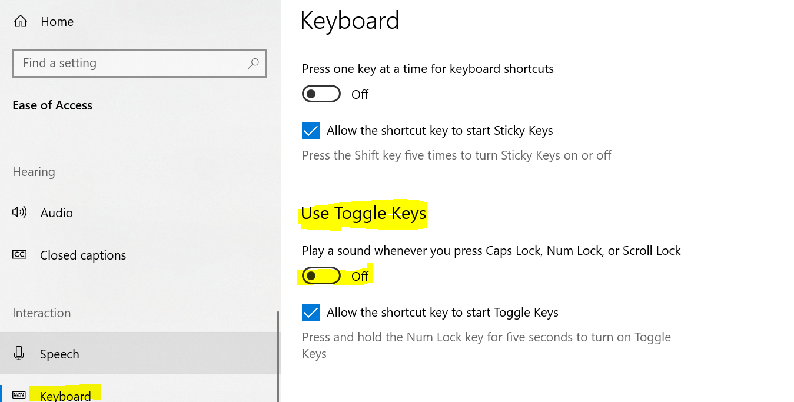
Task: Open the Audio settings section
Action: 57,212
